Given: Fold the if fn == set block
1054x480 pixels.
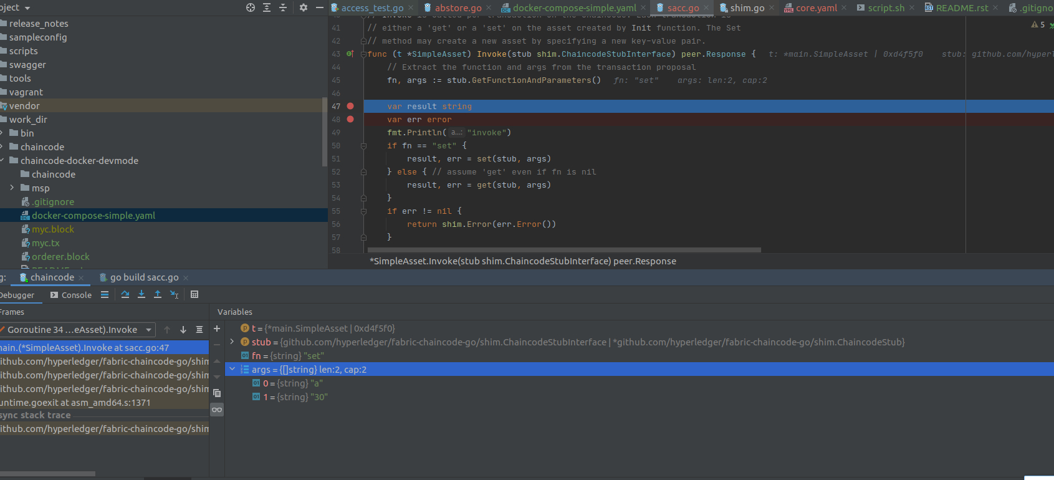Looking at the screenshot, I should 363,146.
